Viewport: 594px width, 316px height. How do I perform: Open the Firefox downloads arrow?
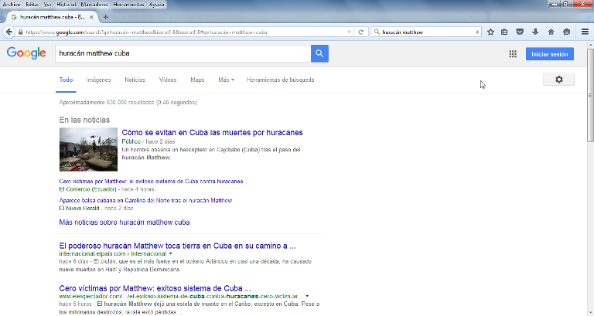pyautogui.click(x=534, y=32)
